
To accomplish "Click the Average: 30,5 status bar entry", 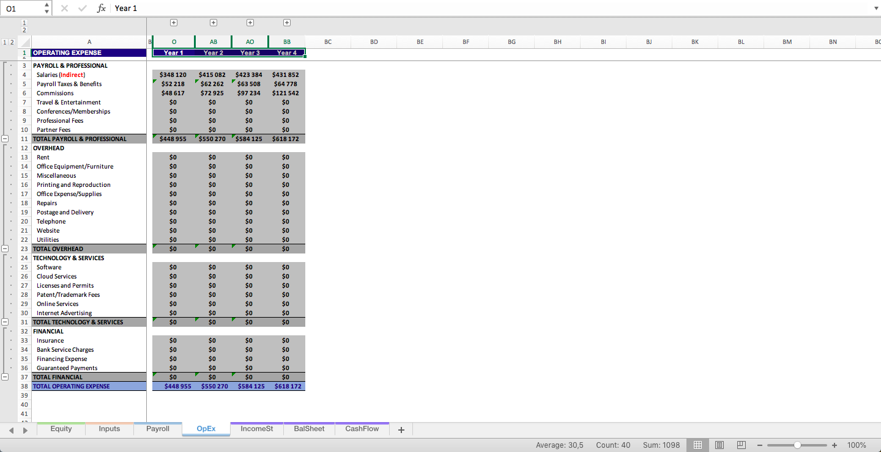I will point(560,445).
